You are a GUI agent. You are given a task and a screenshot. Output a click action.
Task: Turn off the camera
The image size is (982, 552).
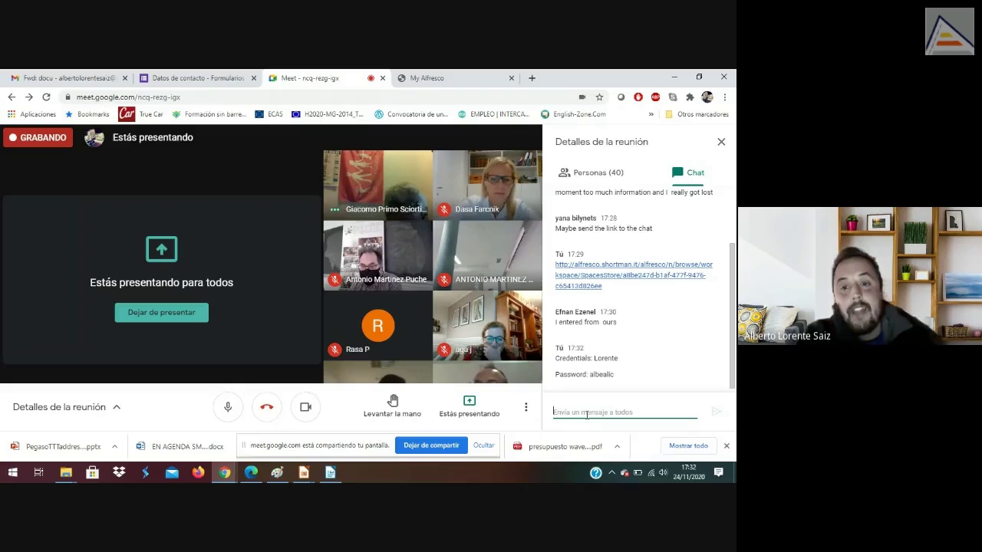point(305,407)
